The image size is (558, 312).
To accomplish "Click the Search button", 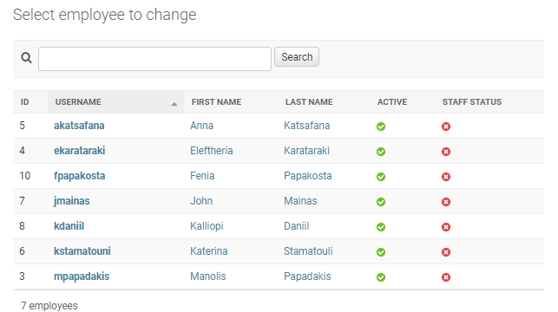I will pos(297,57).
